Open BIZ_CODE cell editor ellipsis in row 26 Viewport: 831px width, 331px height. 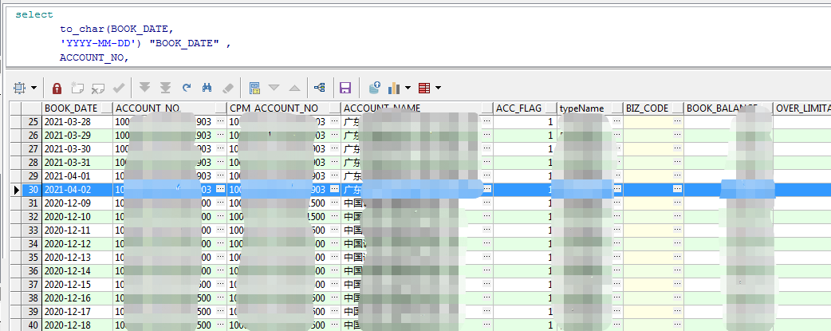click(x=677, y=136)
